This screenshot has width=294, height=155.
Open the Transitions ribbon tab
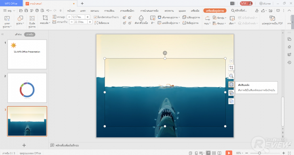[109, 10]
